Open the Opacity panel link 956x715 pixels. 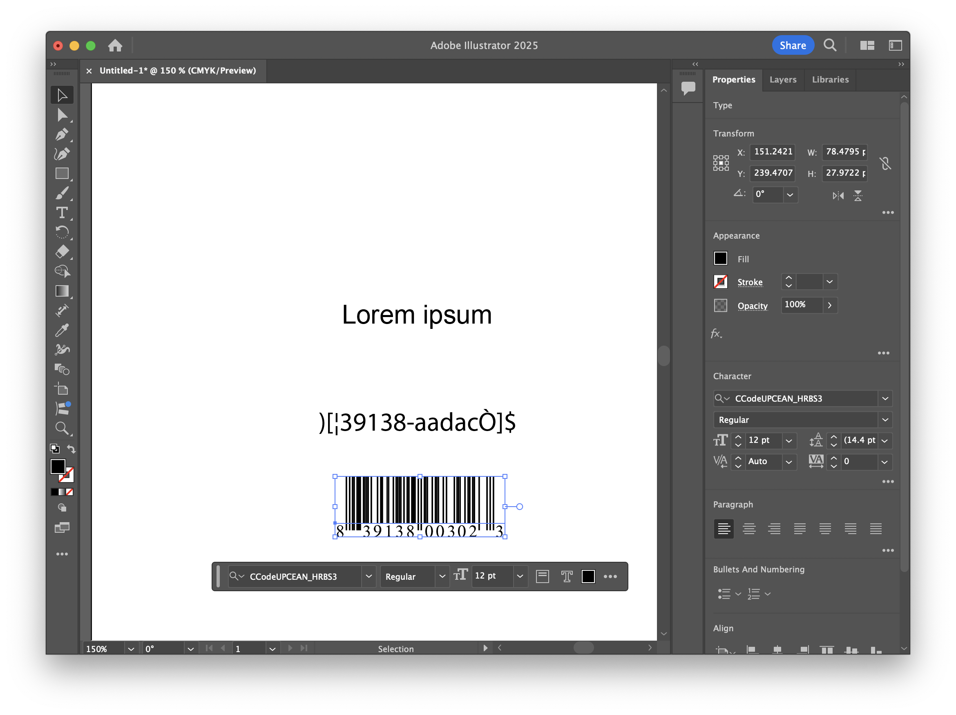[752, 306]
